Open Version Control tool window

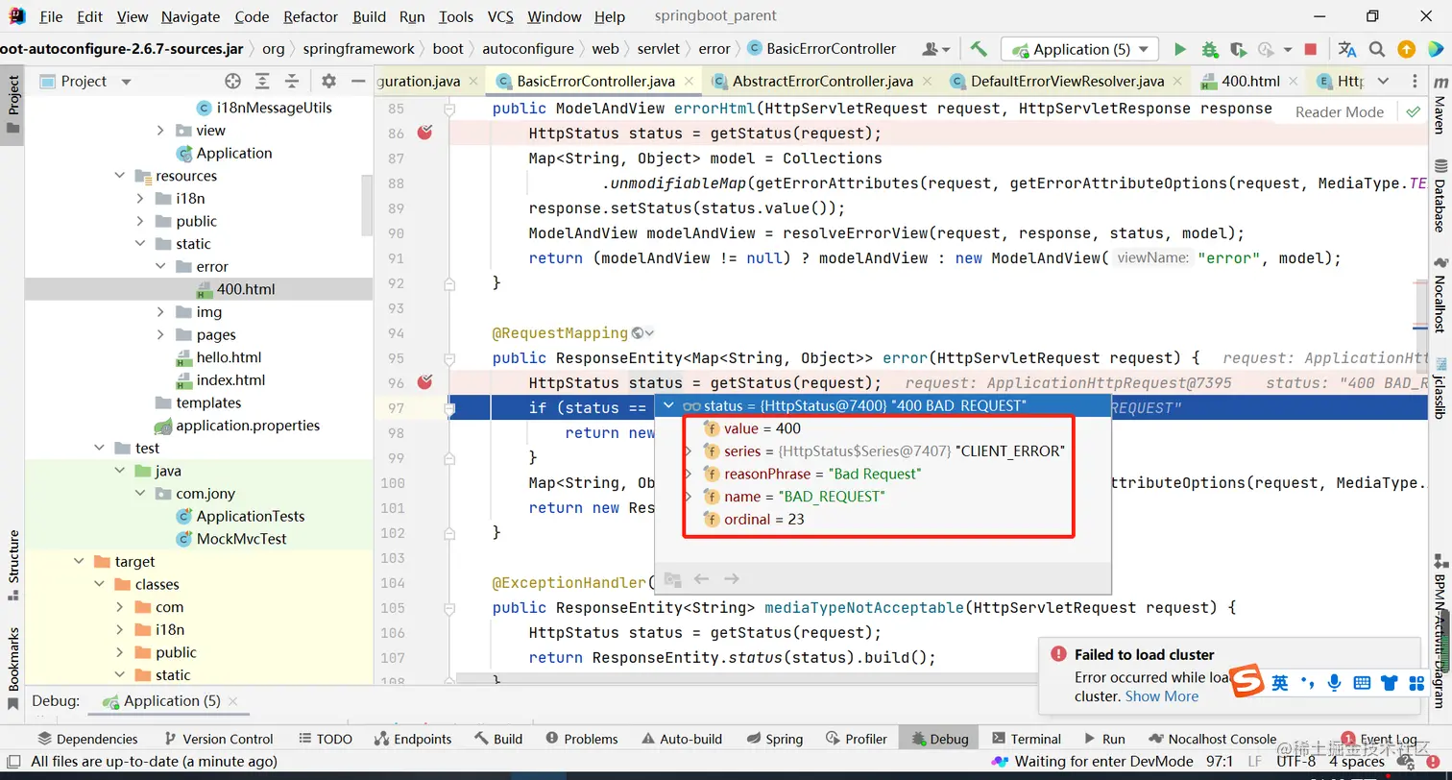pyautogui.click(x=218, y=739)
